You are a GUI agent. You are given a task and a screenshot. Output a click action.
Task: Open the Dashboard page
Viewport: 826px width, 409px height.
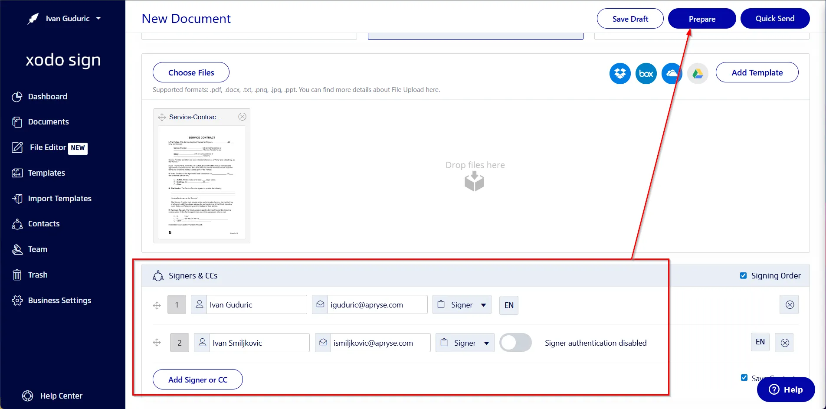pos(47,97)
